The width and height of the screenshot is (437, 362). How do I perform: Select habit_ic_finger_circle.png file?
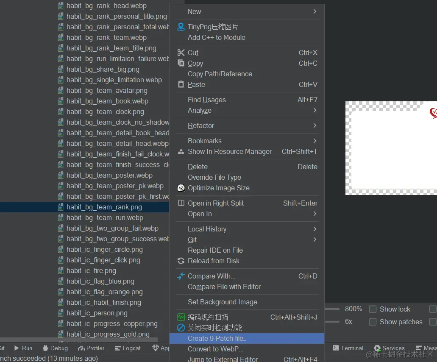pos(105,249)
